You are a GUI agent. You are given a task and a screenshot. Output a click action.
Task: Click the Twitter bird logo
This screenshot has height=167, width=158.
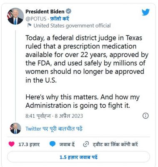[145, 12]
